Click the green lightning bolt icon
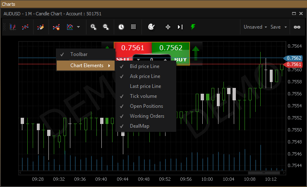 point(193,27)
